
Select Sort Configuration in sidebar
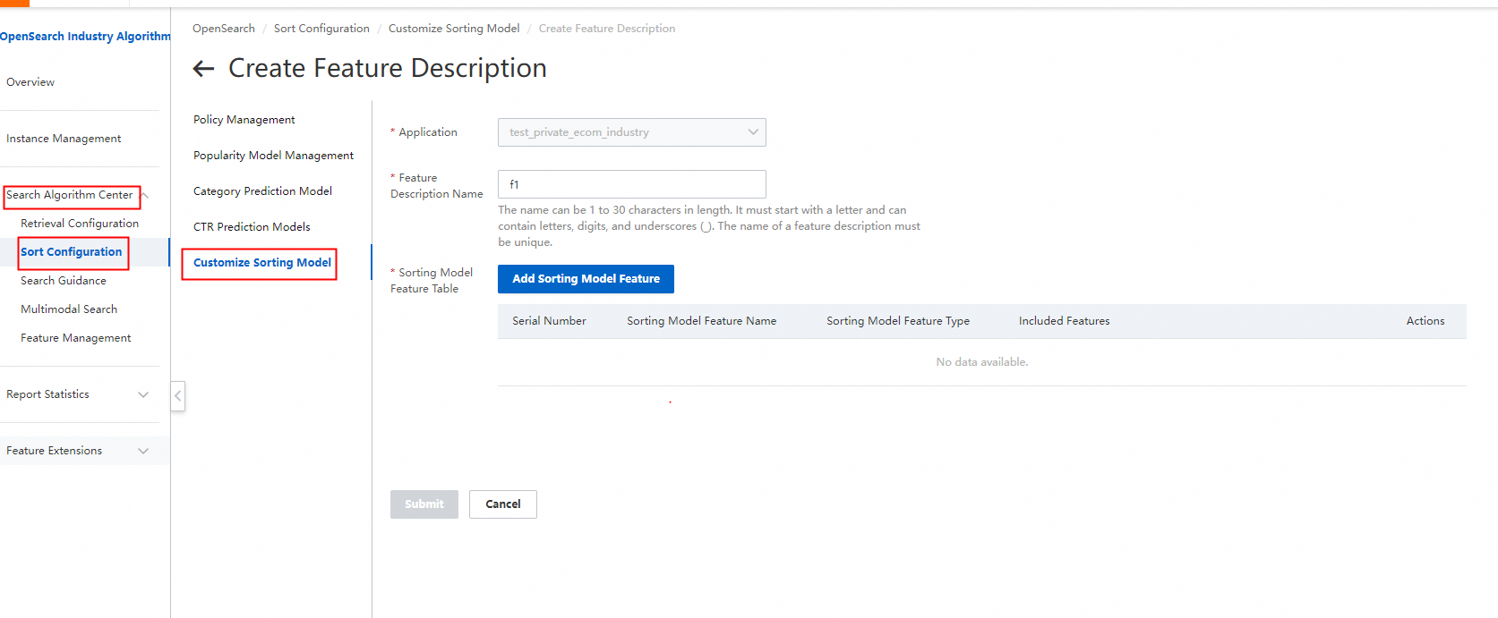click(x=72, y=252)
